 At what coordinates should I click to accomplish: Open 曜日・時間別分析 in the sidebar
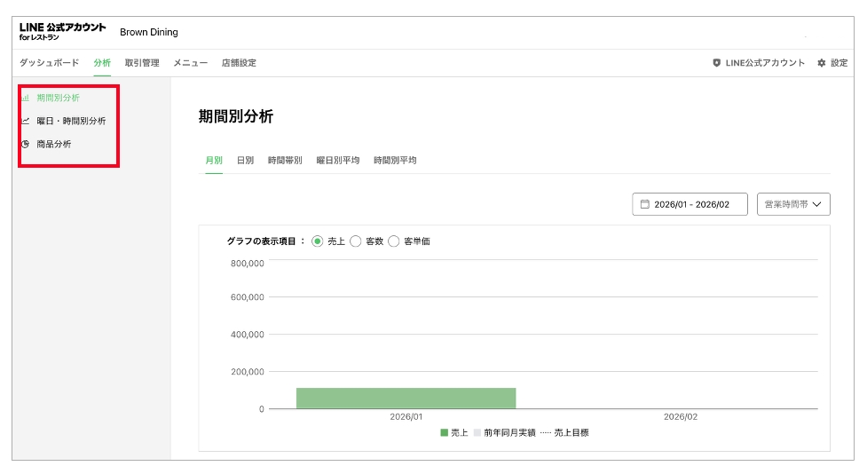(x=71, y=121)
